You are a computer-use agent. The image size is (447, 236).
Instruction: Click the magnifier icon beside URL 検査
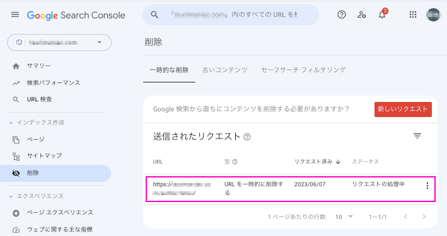tap(16, 99)
